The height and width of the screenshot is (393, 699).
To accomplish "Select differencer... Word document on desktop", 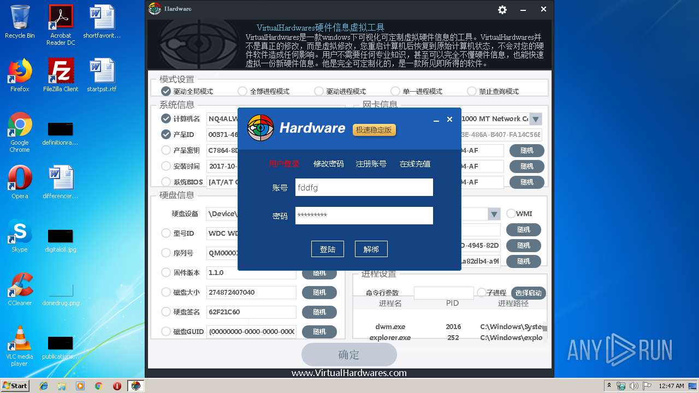I will [x=61, y=182].
